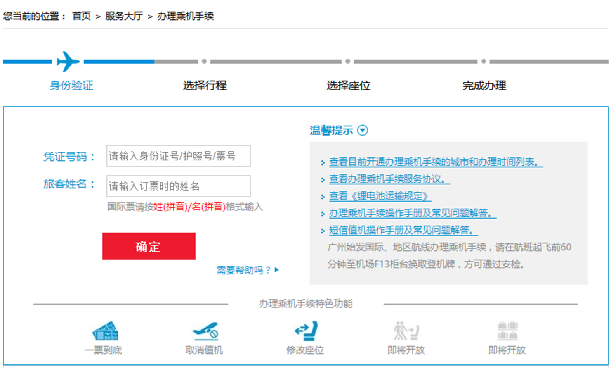Open the 锂电池运输规定 link
This screenshot has width=611, height=369.
380,196
